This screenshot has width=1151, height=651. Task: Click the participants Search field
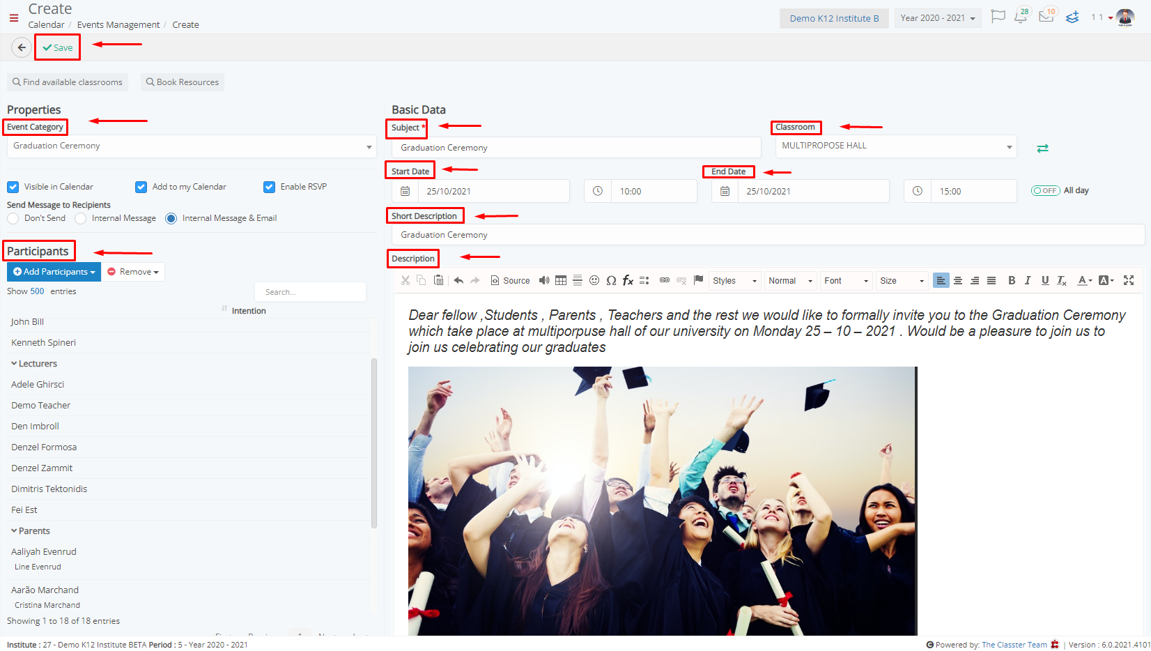click(x=311, y=292)
